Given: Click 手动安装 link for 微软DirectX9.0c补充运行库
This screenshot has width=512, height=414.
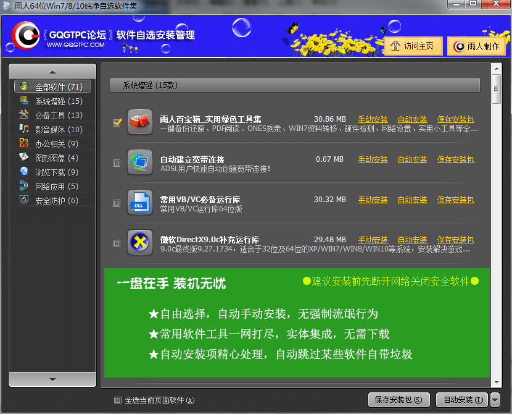Looking at the screenshot, I should pyautogui.click(x=373, y=240).
